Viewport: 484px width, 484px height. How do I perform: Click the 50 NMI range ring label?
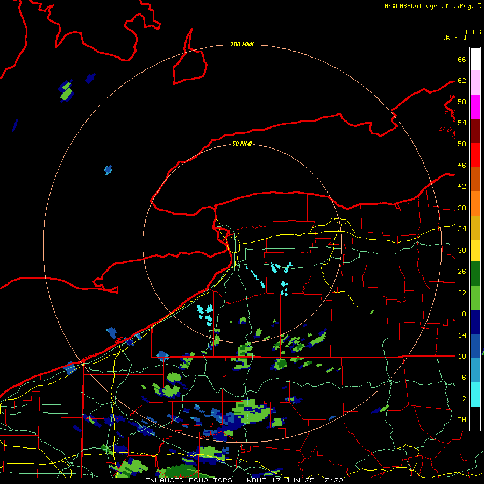tap(242, 144)
